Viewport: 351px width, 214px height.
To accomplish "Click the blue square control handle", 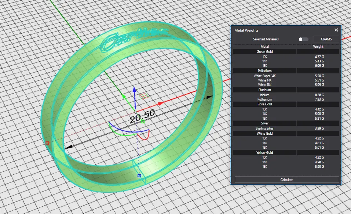I will pos(139,175).
